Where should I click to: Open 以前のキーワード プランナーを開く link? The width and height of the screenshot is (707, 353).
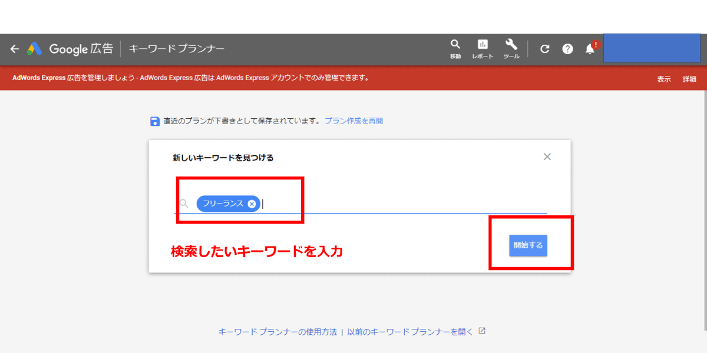pos(410,332)
